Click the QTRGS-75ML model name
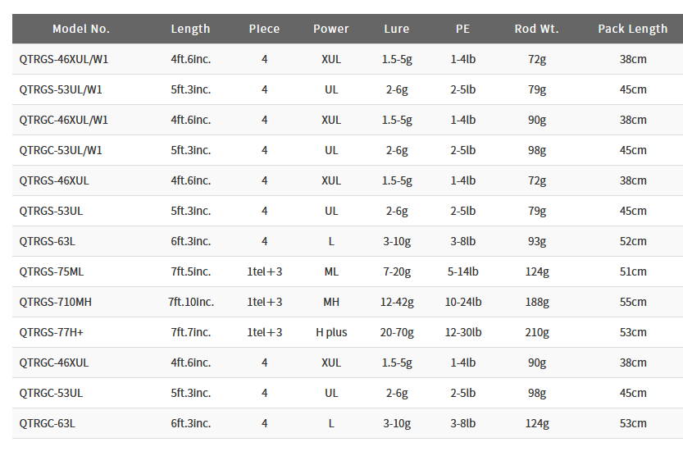This screenshot has width=683, height=456. tap(52, 271)
